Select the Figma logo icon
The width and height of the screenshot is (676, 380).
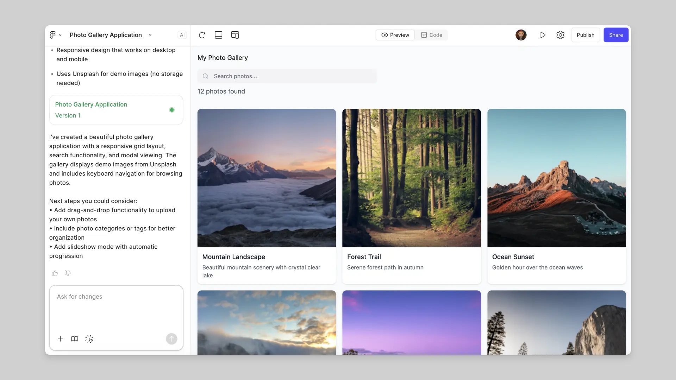coord(53,35)
